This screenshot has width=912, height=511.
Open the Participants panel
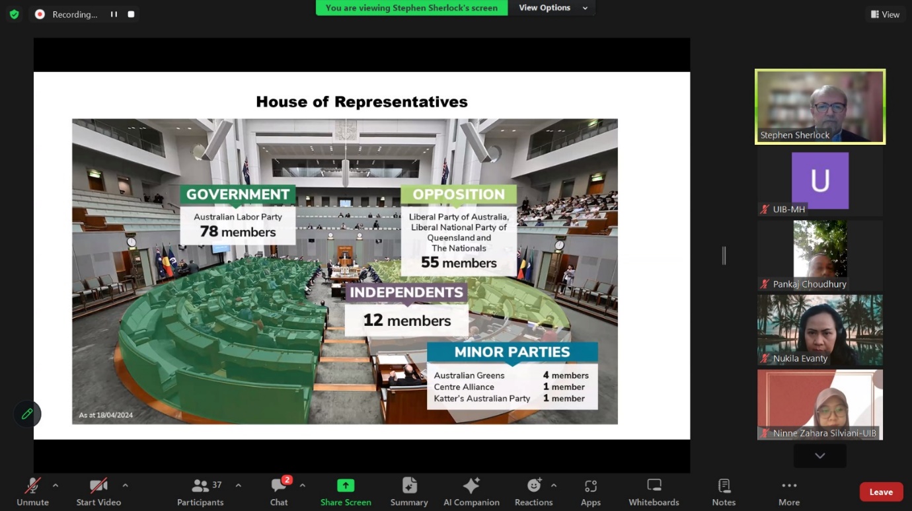pos(200,492)
